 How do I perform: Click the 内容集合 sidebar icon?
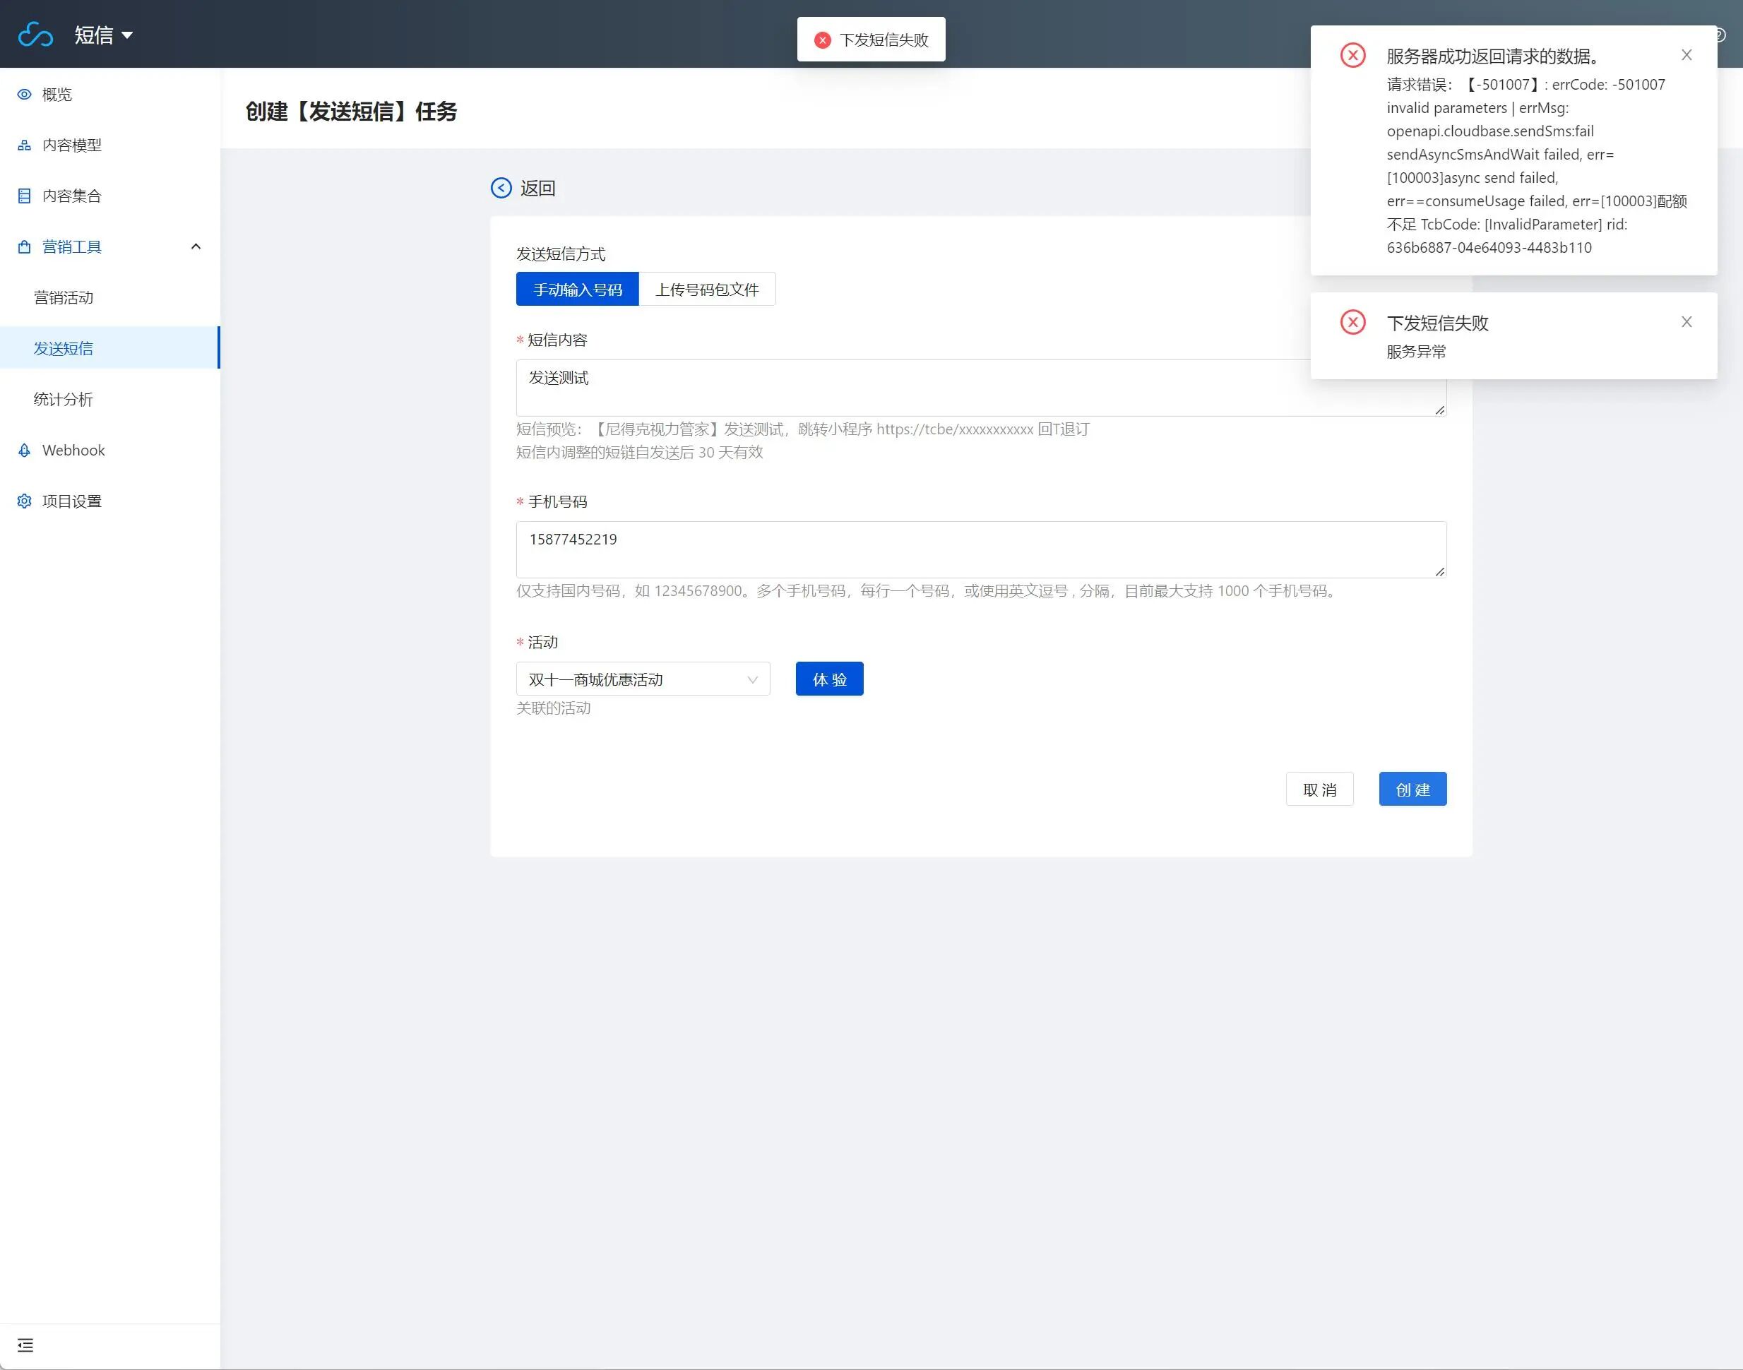(25, 196)
